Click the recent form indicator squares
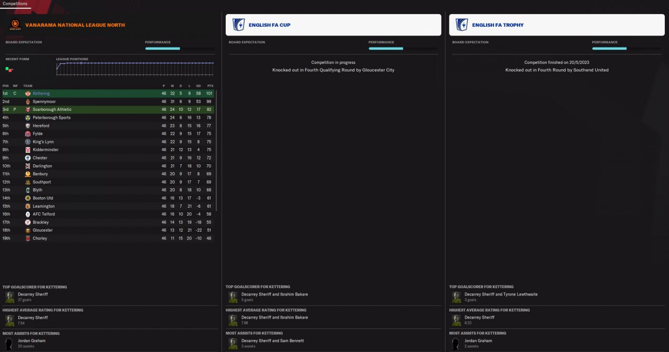Image resolution: width=669 pixels, height=352 pixels. pos(9,69)
